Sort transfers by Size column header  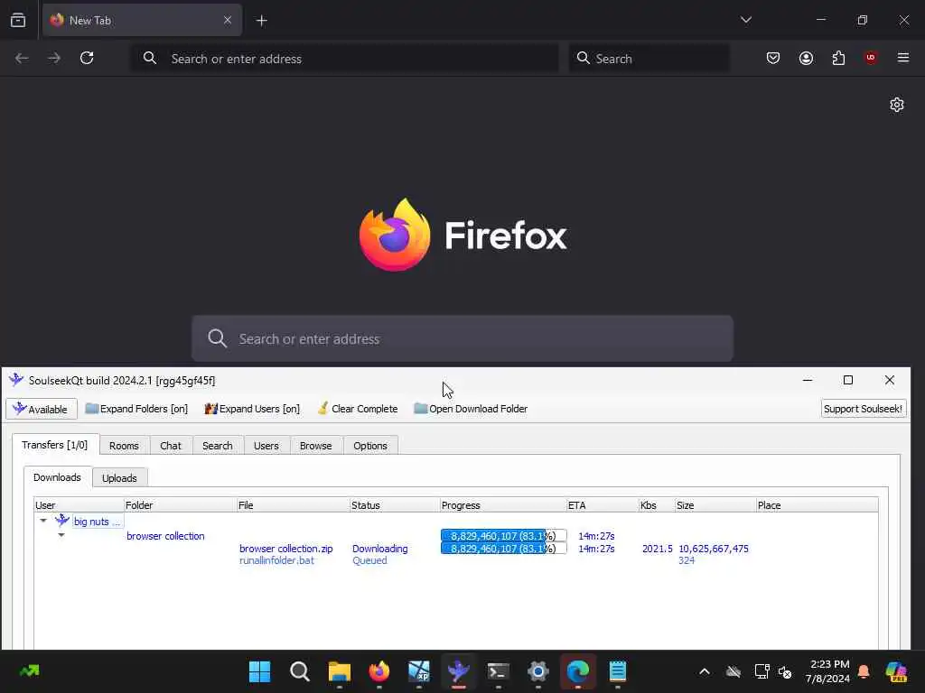(x=715, y=505)
